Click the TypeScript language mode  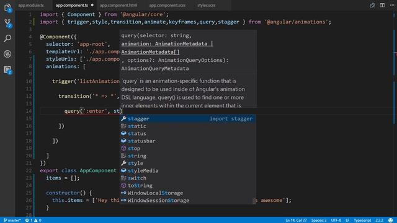coord(362,221)
